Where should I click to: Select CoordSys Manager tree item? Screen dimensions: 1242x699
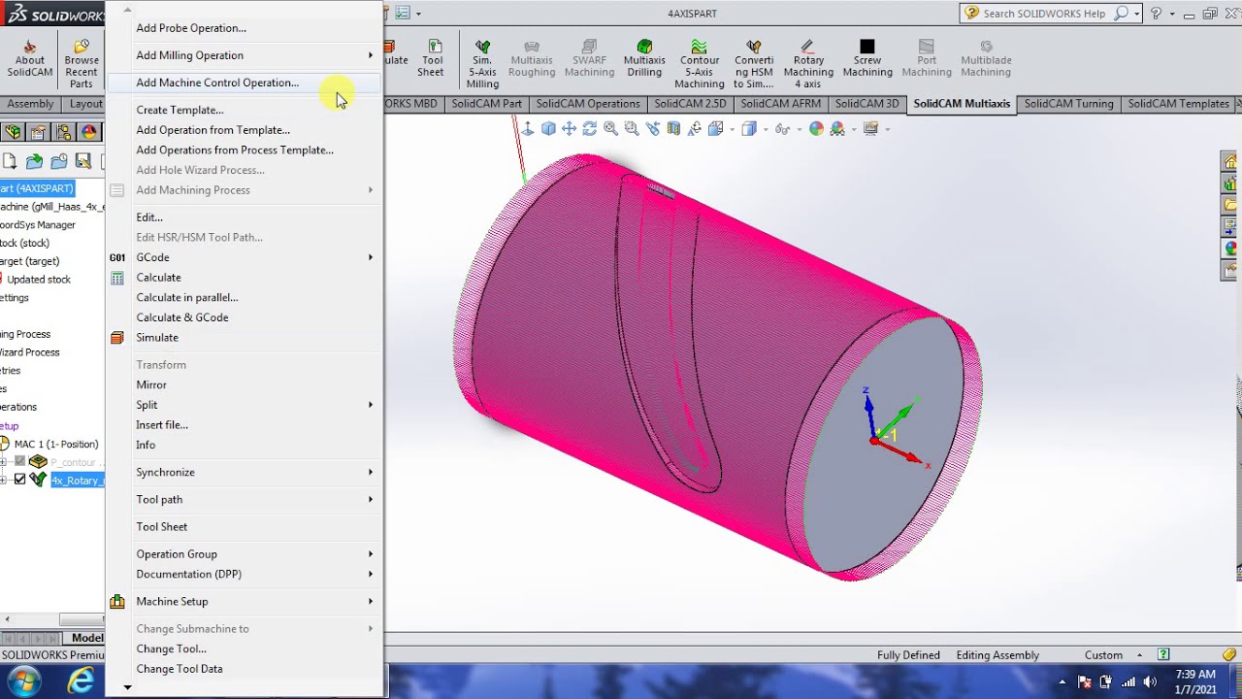click(38, 225)
